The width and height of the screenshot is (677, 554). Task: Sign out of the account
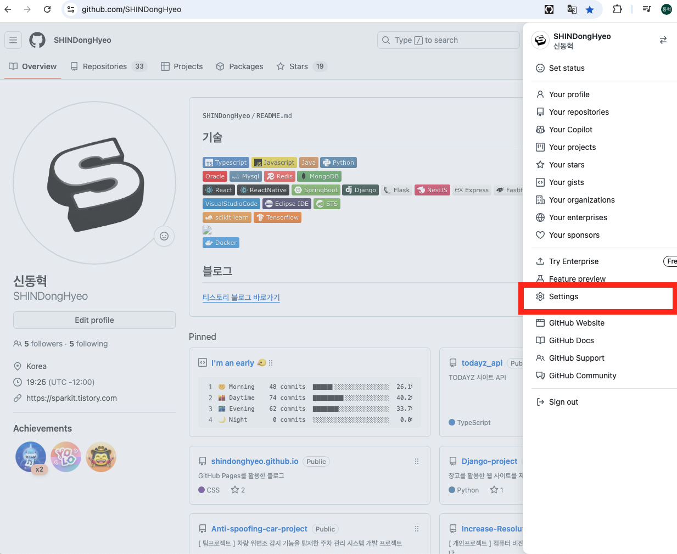pyautogui.click(x=604, y=402)
